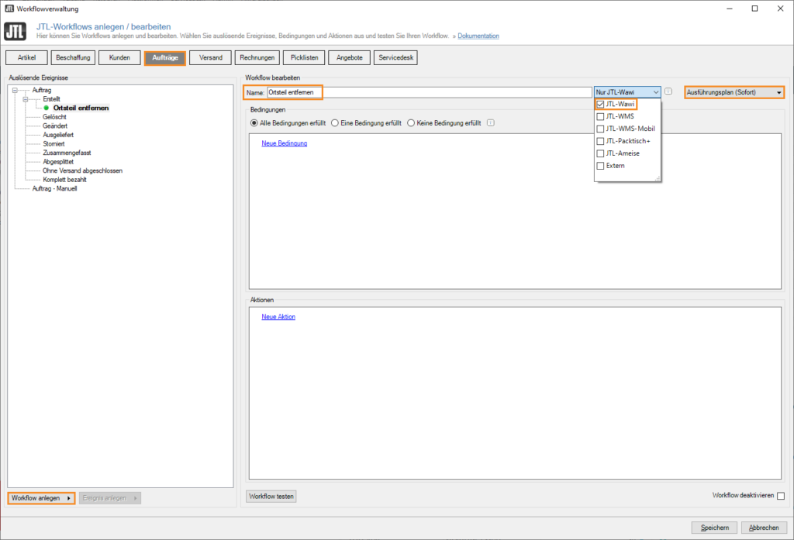
Task: Collapse the Auftrag tree node
Action: tap(15, 90)
